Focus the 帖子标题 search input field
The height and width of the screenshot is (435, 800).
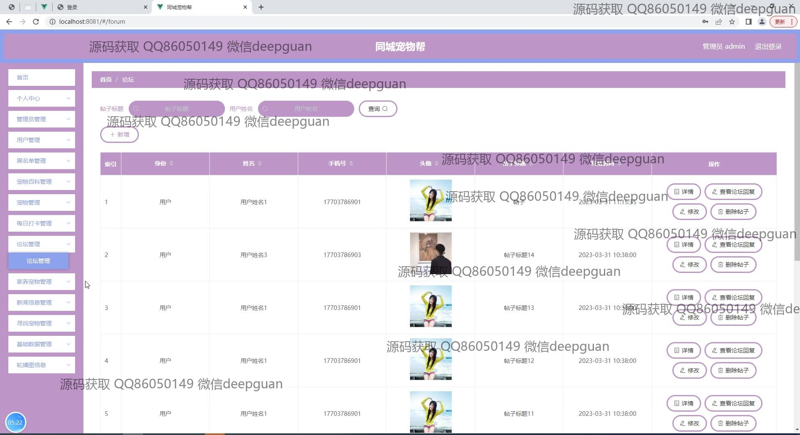[x=177, y=109]
